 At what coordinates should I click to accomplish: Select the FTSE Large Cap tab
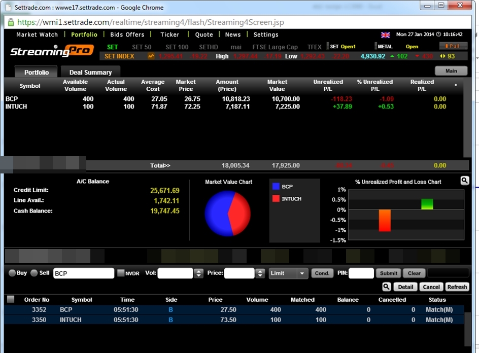pyautogui.click(x=275, y=47)
